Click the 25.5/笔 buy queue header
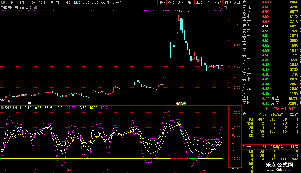Viewport: 301px width, 173px height. point(277,147)
